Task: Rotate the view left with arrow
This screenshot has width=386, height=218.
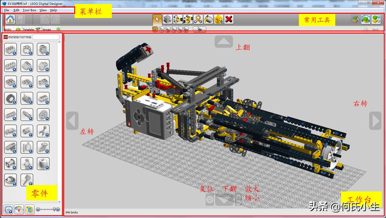Action: click(x=72, y=121)
